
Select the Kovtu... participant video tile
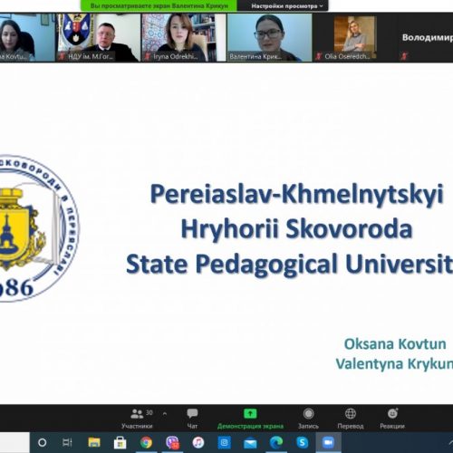point(27,38)
